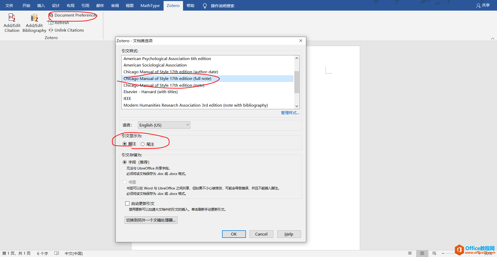Screen dimensions: 497x257
Task: Click the 操作说明搜索 search box
Action: click(222, 6)
